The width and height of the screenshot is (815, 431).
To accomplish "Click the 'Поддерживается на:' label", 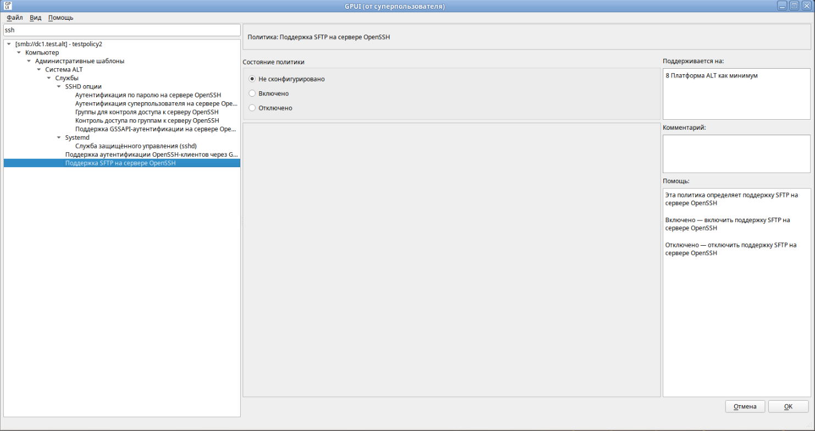I will click(x=693, y=61).
